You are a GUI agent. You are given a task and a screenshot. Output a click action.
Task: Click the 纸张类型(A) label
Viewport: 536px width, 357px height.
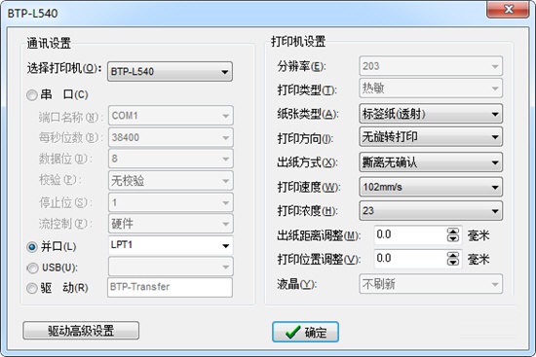(x=308, y=114)
